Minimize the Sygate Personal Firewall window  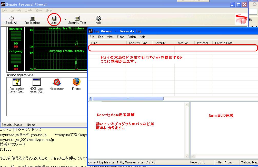[x=232, y=4]
